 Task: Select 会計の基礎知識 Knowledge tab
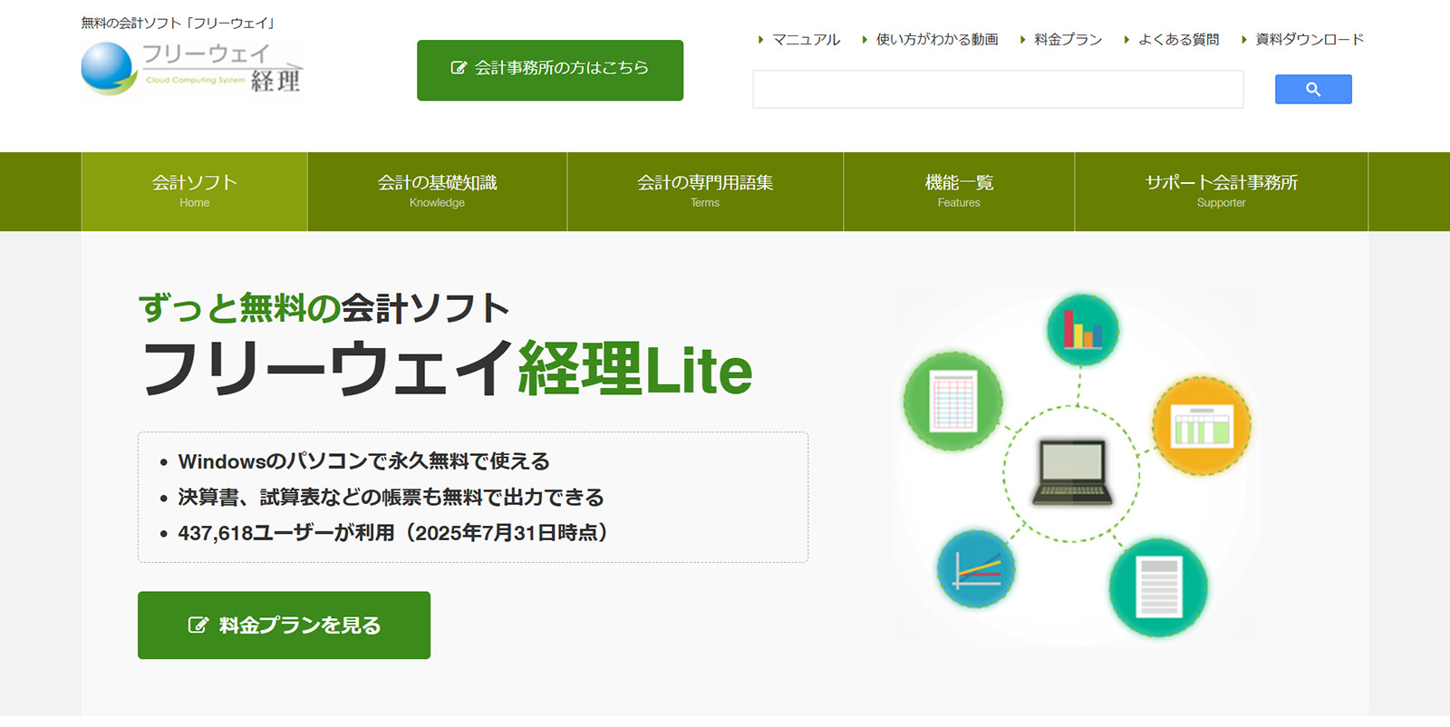[437, 191]
